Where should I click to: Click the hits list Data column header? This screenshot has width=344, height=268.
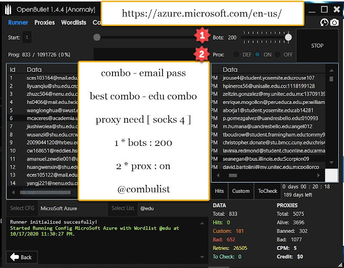coord(230,70)
